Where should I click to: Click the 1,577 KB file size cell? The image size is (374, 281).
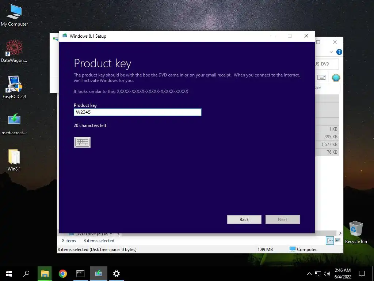click(329, 144)
